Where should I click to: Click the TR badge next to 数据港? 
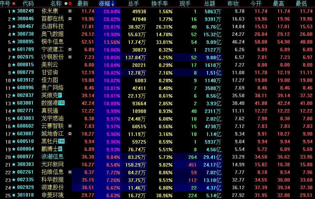[x=61, y=103]
